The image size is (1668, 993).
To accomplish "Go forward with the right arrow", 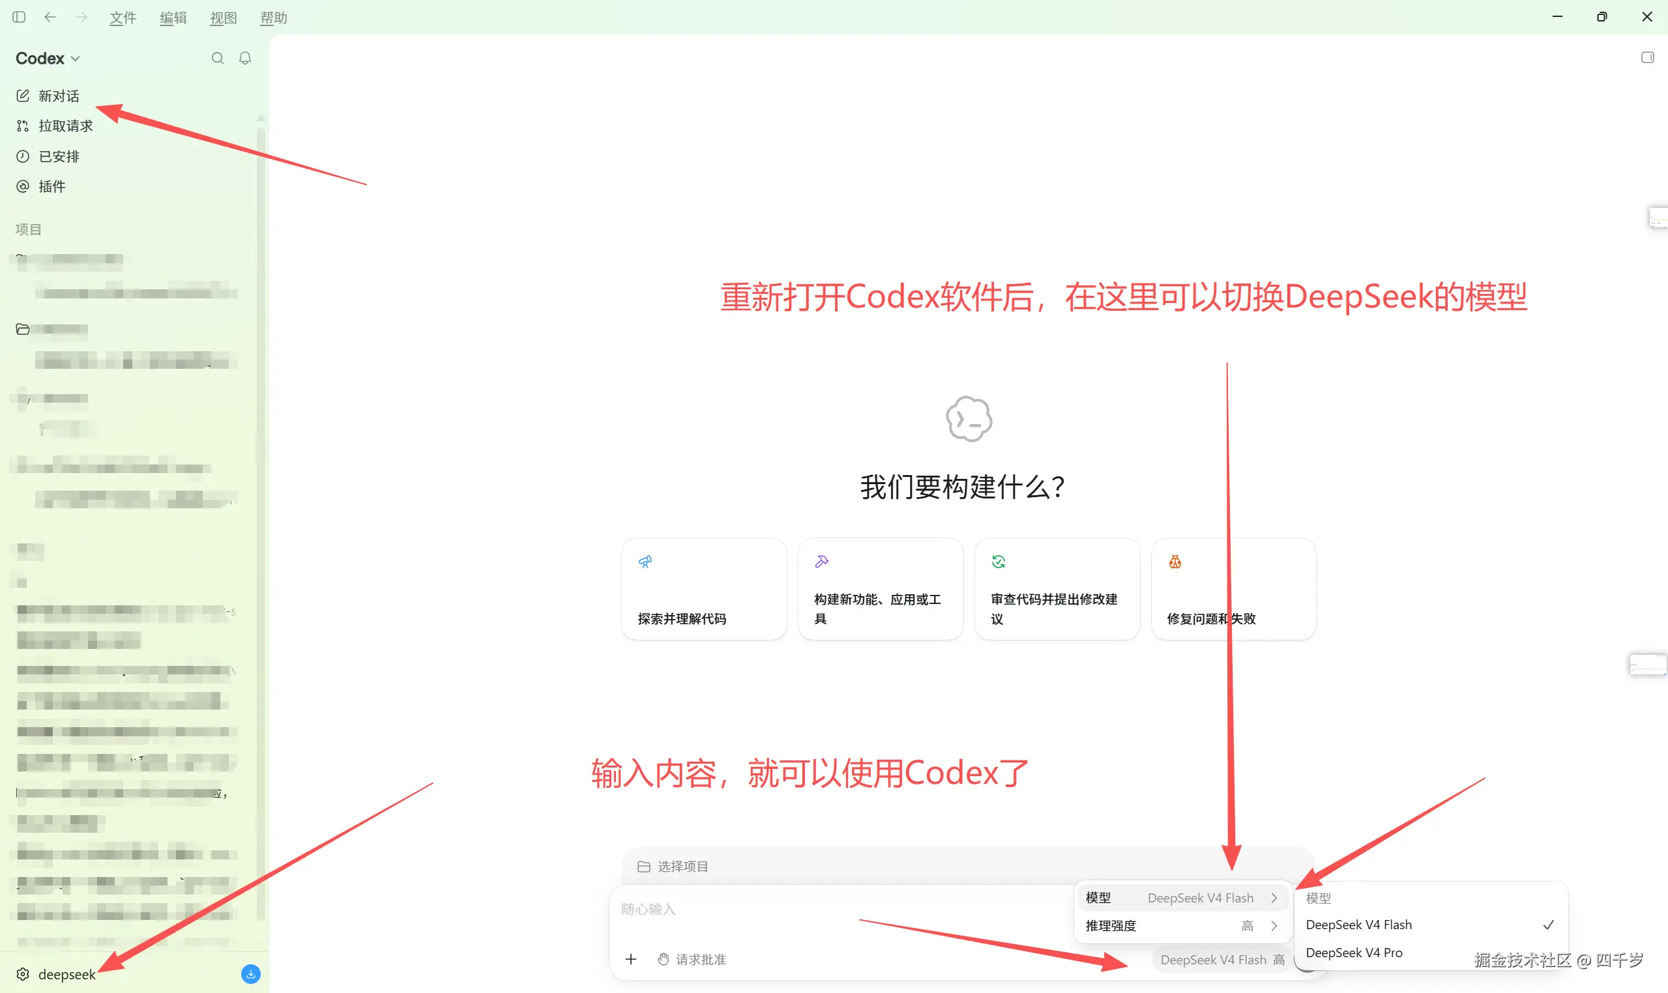I will (x=81, y=17).
